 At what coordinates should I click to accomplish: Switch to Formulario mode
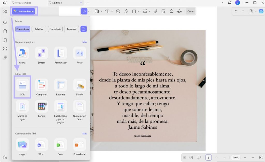55,29
